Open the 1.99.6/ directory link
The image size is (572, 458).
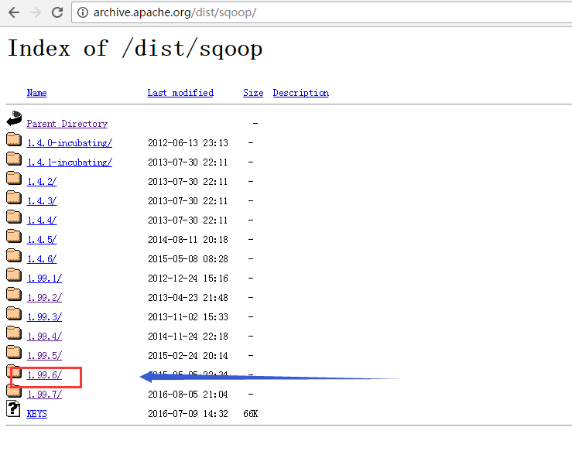click(44, 375)
